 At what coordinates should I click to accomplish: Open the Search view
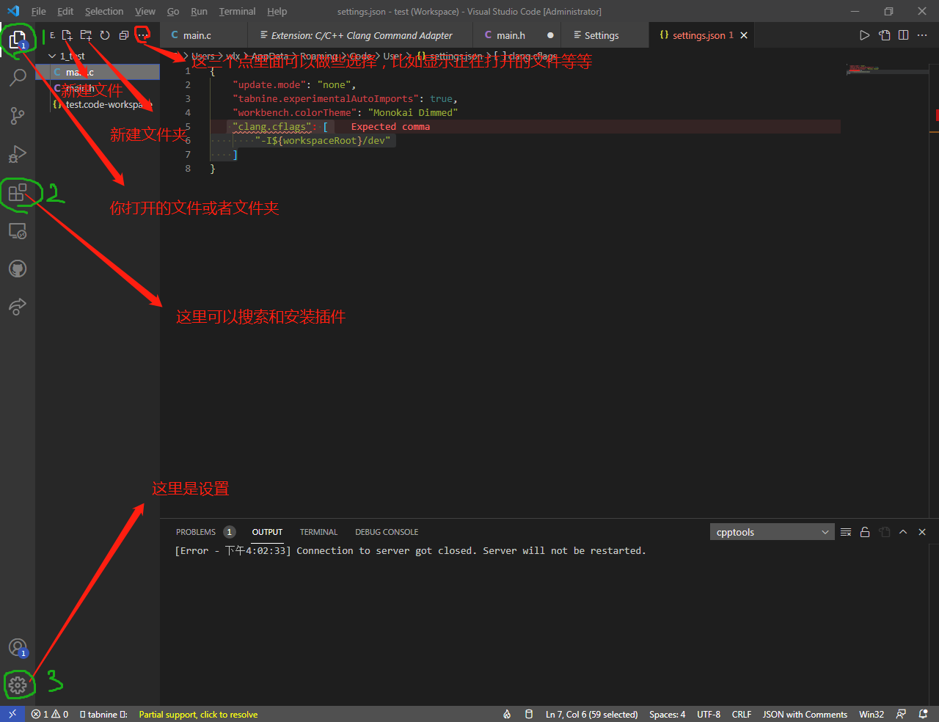coord(18,77)
